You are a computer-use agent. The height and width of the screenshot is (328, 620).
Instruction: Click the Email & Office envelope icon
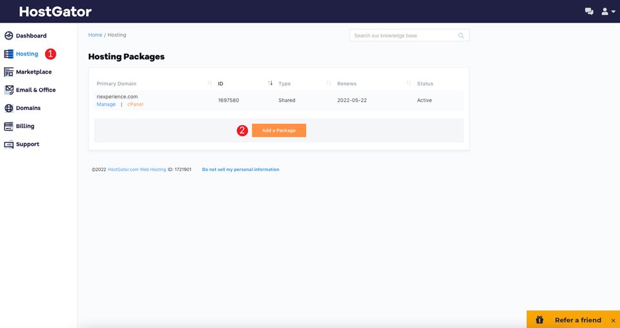[8, 90]
